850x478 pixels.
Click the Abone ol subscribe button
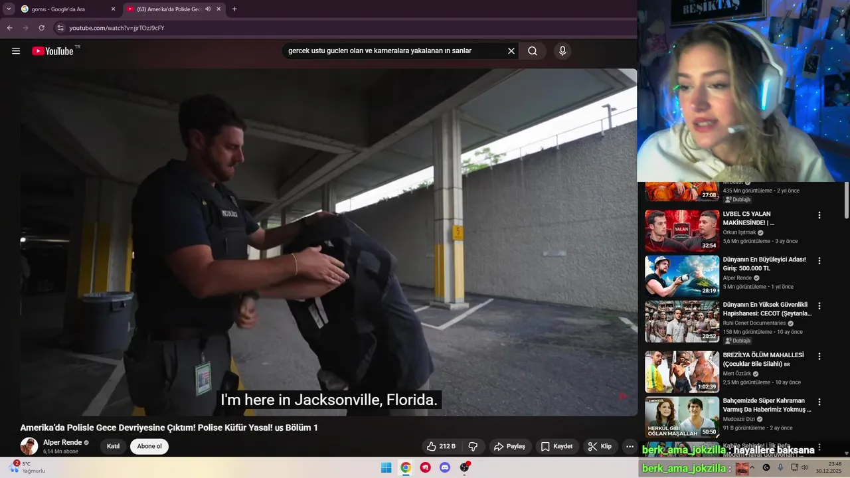click(149, 446)
